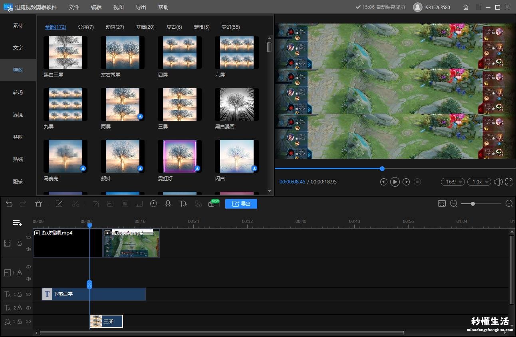Enter fullscreen preview

pos(509,182)
